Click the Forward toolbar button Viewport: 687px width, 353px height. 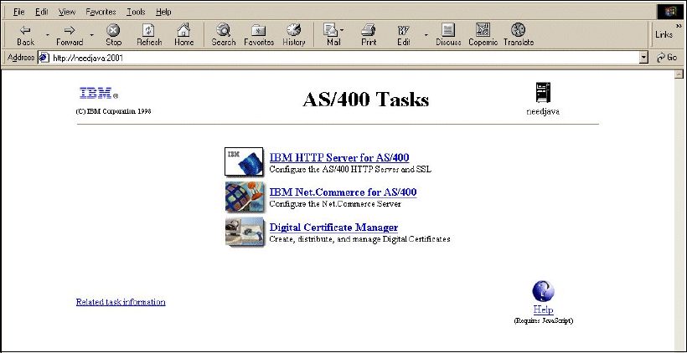[70, 35]
